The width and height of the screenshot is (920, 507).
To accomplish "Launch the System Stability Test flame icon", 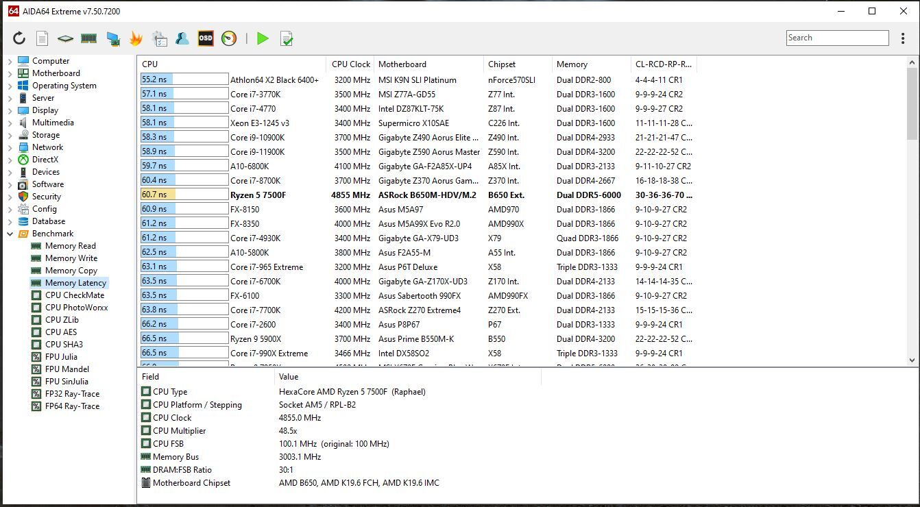I will (x=136, y=38).
